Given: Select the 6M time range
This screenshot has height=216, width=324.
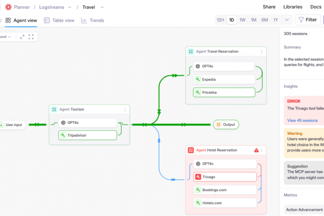Looking at the screenshot, I should coord(265,20).
